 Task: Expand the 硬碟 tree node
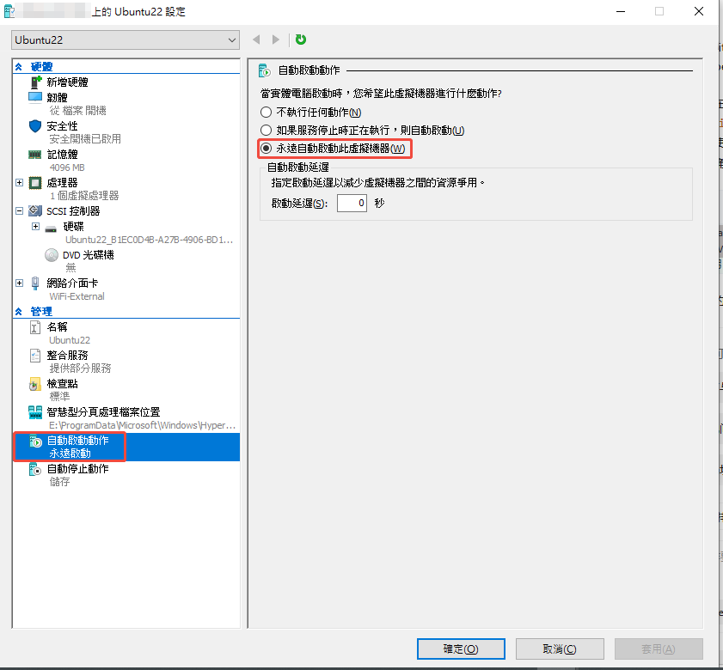click(x=35, y=226)
